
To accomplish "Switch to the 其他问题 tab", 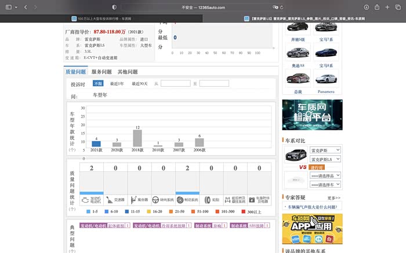I will [x=128, y=72].
